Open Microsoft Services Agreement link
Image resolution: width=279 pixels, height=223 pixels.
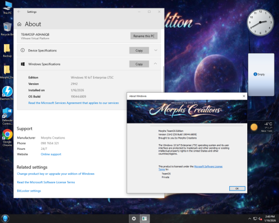coord(74,103)
